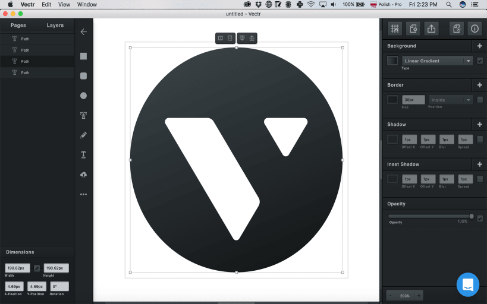The height and width of the screenshot is (304, 487).
Task: Select the Ellipse tool
Action: coord(84,96)
